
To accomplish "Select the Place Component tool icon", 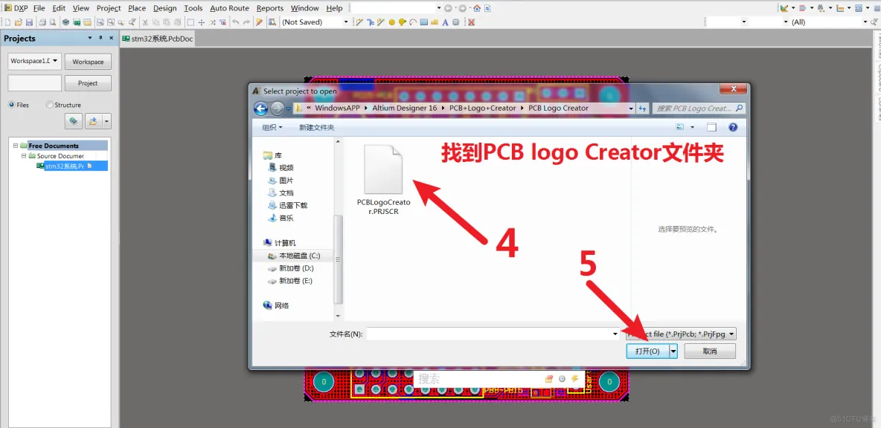I will [x=455, y=22].
